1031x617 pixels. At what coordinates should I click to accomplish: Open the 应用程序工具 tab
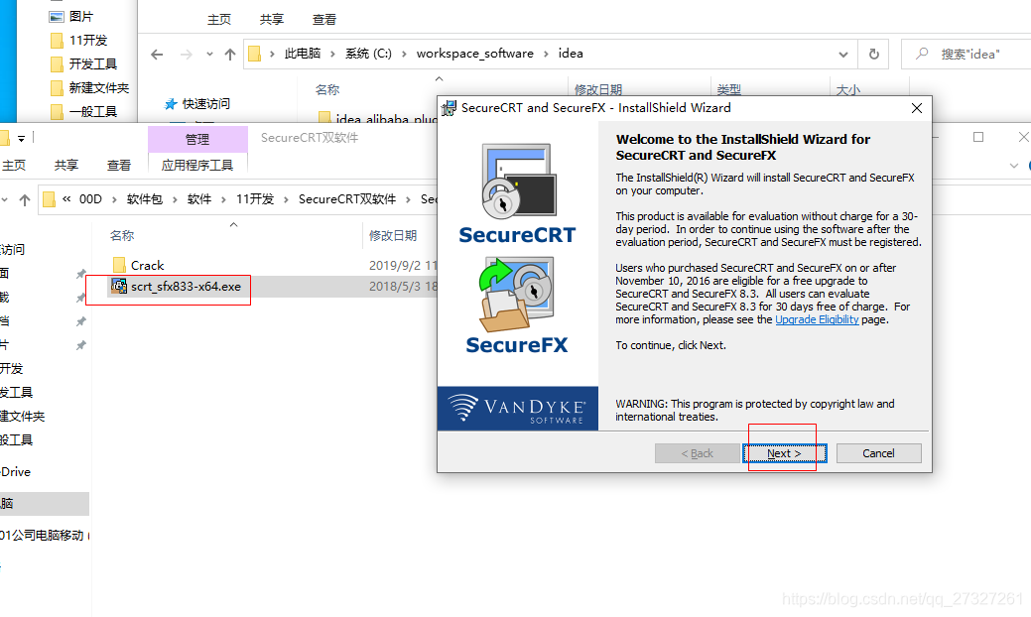(197, 165)
